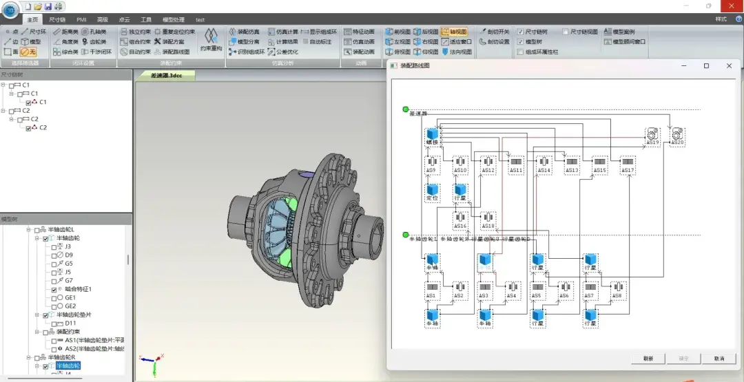Open the 尺寸链 ribbon tab

coord(58,20)
